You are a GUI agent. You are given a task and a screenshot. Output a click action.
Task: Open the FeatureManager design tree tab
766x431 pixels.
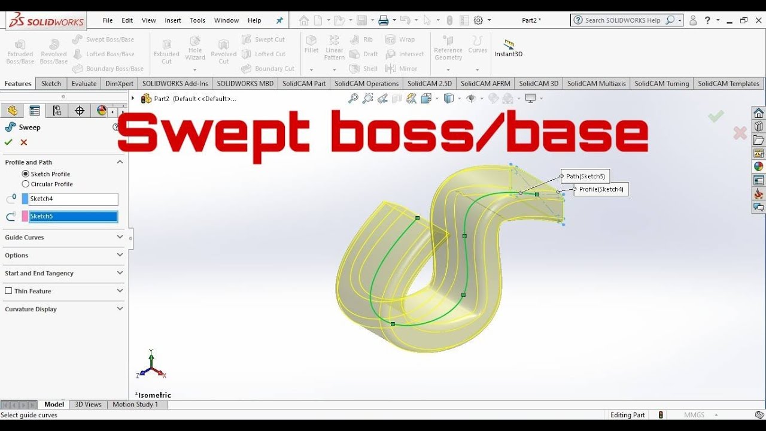coord(13,111)
